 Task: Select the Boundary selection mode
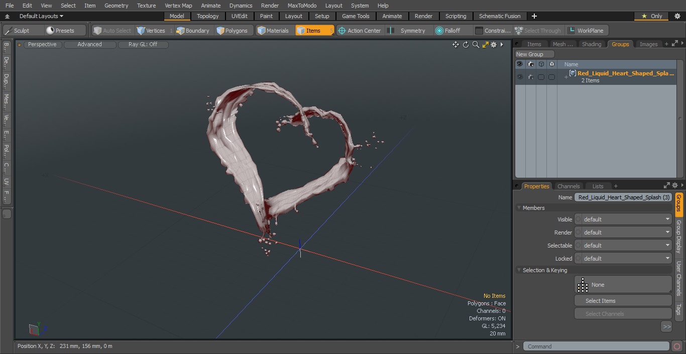pyautogui.click(x=193, y=31)
